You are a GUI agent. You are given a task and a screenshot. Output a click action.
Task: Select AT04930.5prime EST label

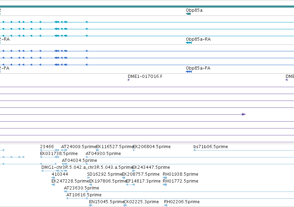pyautogui.click(x=103, y=154)
